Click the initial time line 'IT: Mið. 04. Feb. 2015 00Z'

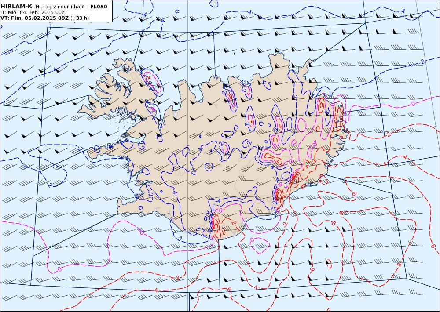point(33,12)
